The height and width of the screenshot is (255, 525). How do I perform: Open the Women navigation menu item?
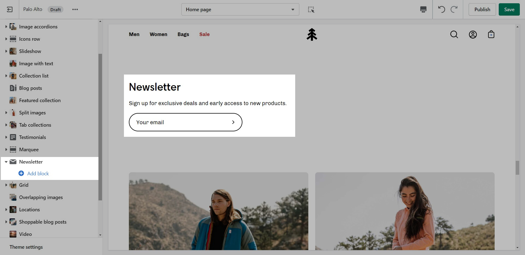(158, 34)
